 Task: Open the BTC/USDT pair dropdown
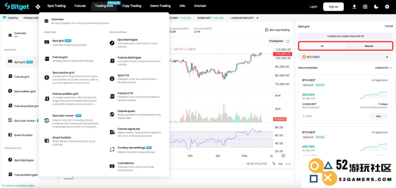click(x=345, y=57)
